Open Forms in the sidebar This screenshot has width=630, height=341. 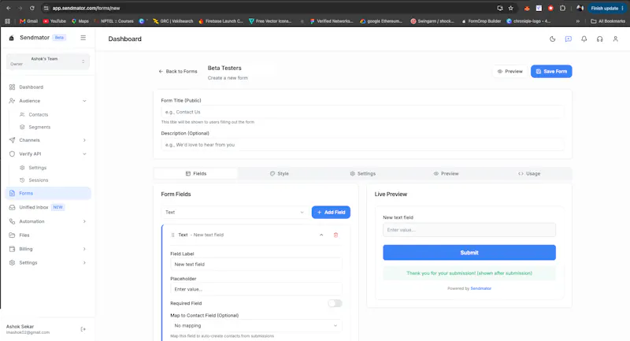48,193
